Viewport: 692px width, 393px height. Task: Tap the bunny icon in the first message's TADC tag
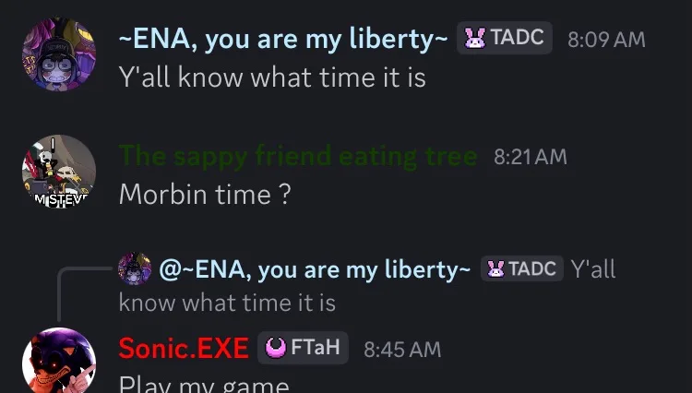pyautogui.click(x=475, y=39)
